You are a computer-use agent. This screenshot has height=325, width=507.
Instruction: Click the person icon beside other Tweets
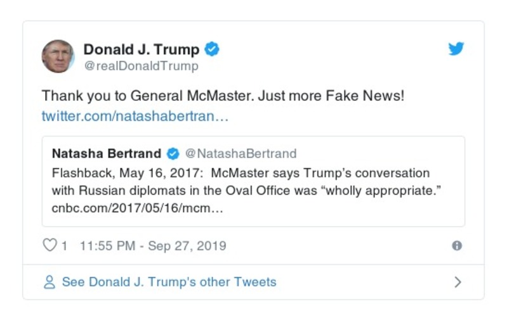pos(49,282)
